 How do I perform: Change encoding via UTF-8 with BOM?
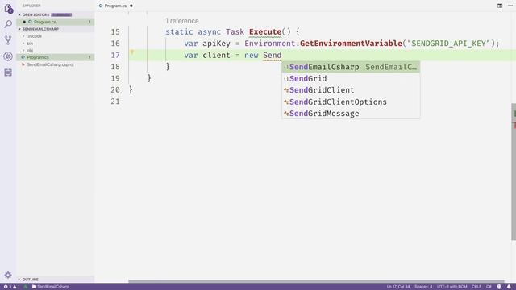click(451, 287)
